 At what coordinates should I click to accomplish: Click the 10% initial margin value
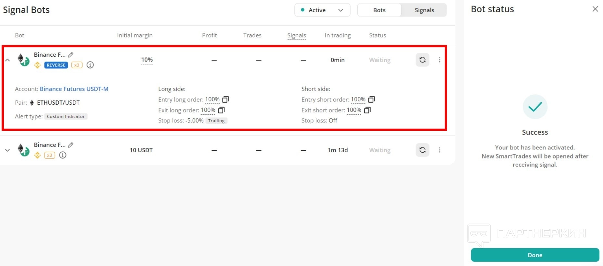147,60
